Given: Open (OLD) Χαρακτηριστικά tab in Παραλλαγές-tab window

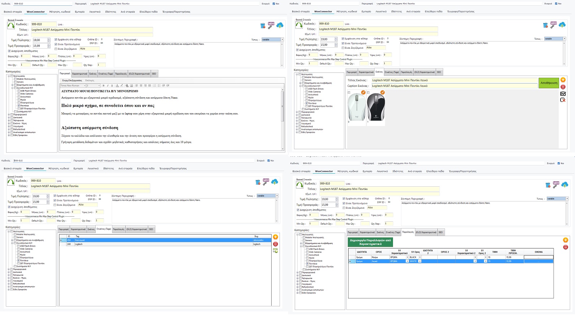Looking at the screenshot, I should pos(426,232).
